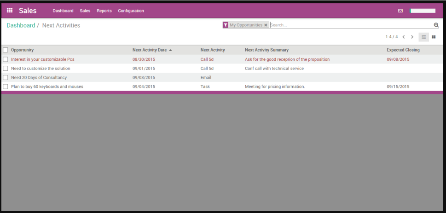
Task: Click the funnel filter icon
Action: click(225, 25)
